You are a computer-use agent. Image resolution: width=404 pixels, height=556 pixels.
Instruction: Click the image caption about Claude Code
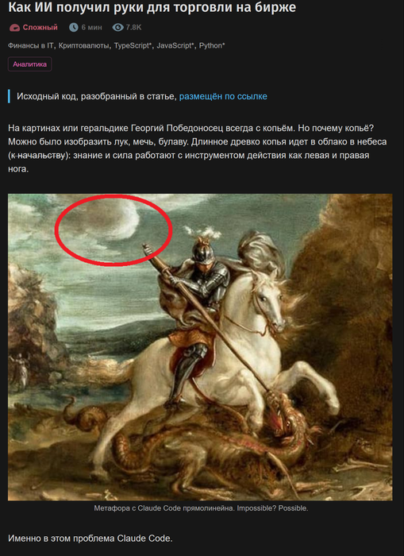pos(201,508)
